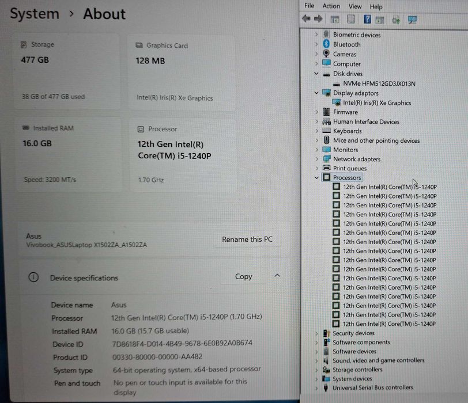
Task: Click the Copy button for Device specifications
Action: click(x=243, y=276)
